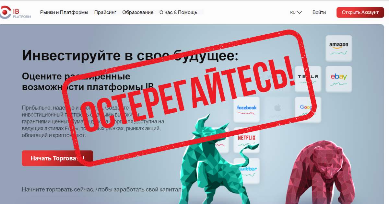389x204 pixels.
Task: Click the IB Platform logo
Action: [x=16, y=13]
